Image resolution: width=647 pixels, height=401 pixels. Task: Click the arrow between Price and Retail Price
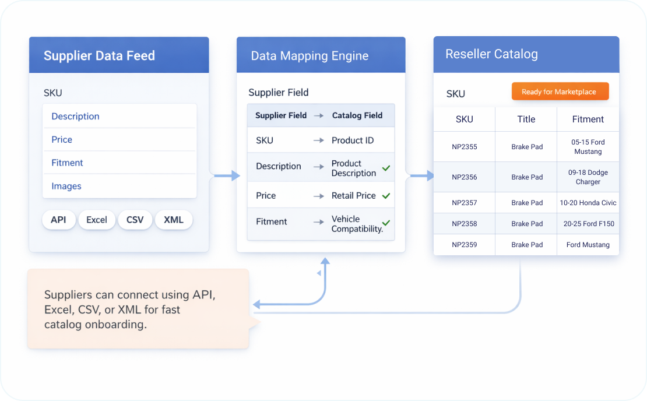(x=318, y=196)
